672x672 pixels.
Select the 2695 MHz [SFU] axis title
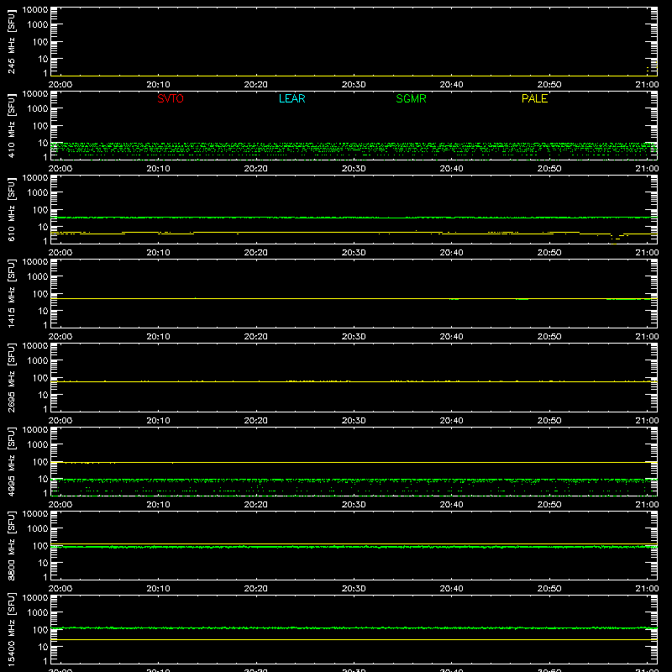point(11,377)
